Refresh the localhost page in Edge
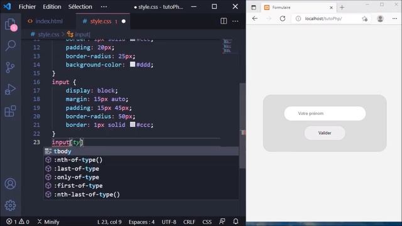This screenshot has height=226, width=402. point(283,18)
